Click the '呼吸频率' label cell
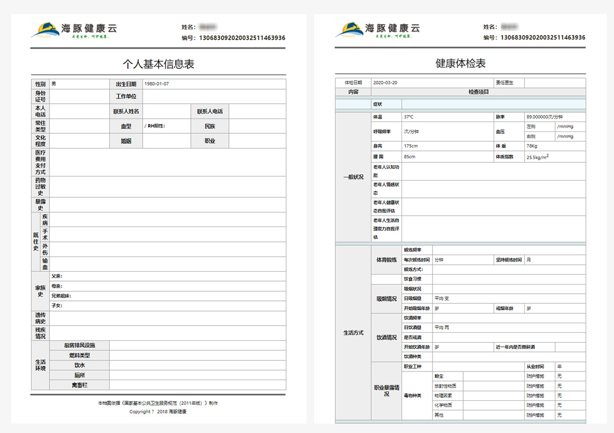Image resolution: width=614 pixels, height=433 pixels. point(386,131)
